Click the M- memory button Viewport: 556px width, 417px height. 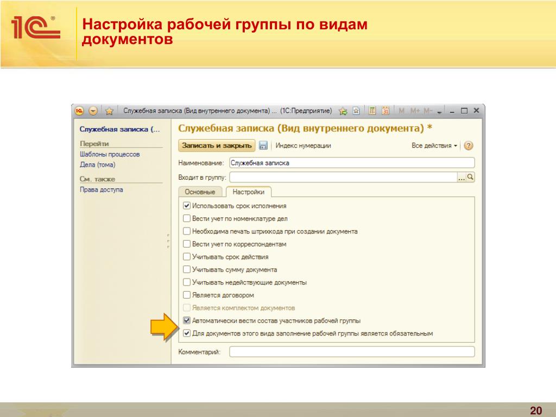tap(428, 111)
